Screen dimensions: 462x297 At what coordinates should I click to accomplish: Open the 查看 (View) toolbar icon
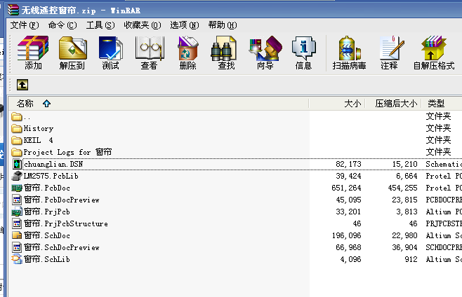tap(150, 48)
